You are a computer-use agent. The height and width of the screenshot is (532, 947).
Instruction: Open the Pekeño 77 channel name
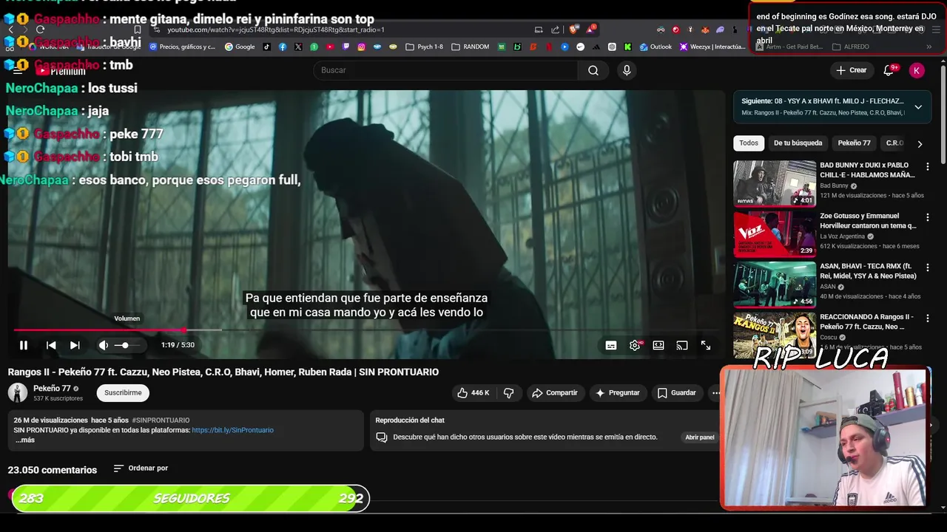click(52, 389)
